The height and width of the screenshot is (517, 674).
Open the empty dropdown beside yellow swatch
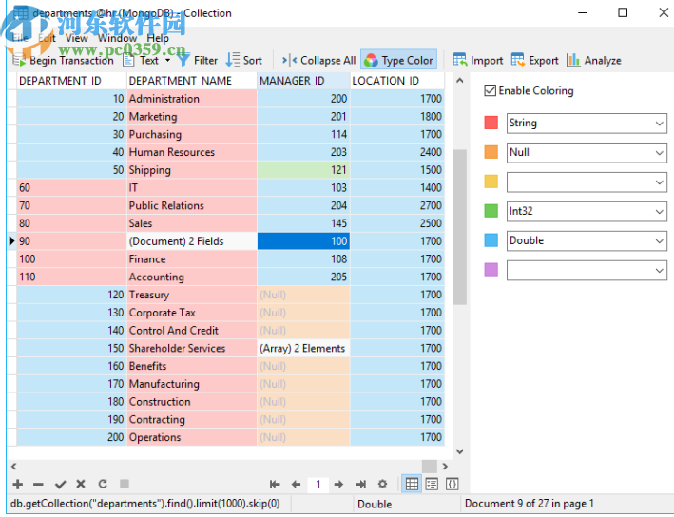(x=587, y=182)
